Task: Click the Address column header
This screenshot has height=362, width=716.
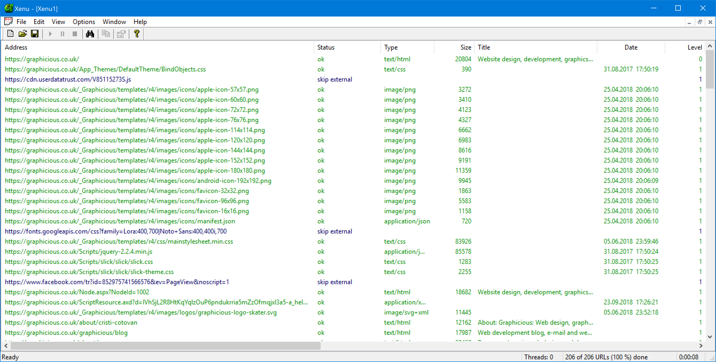Action: tap(16, 47)
